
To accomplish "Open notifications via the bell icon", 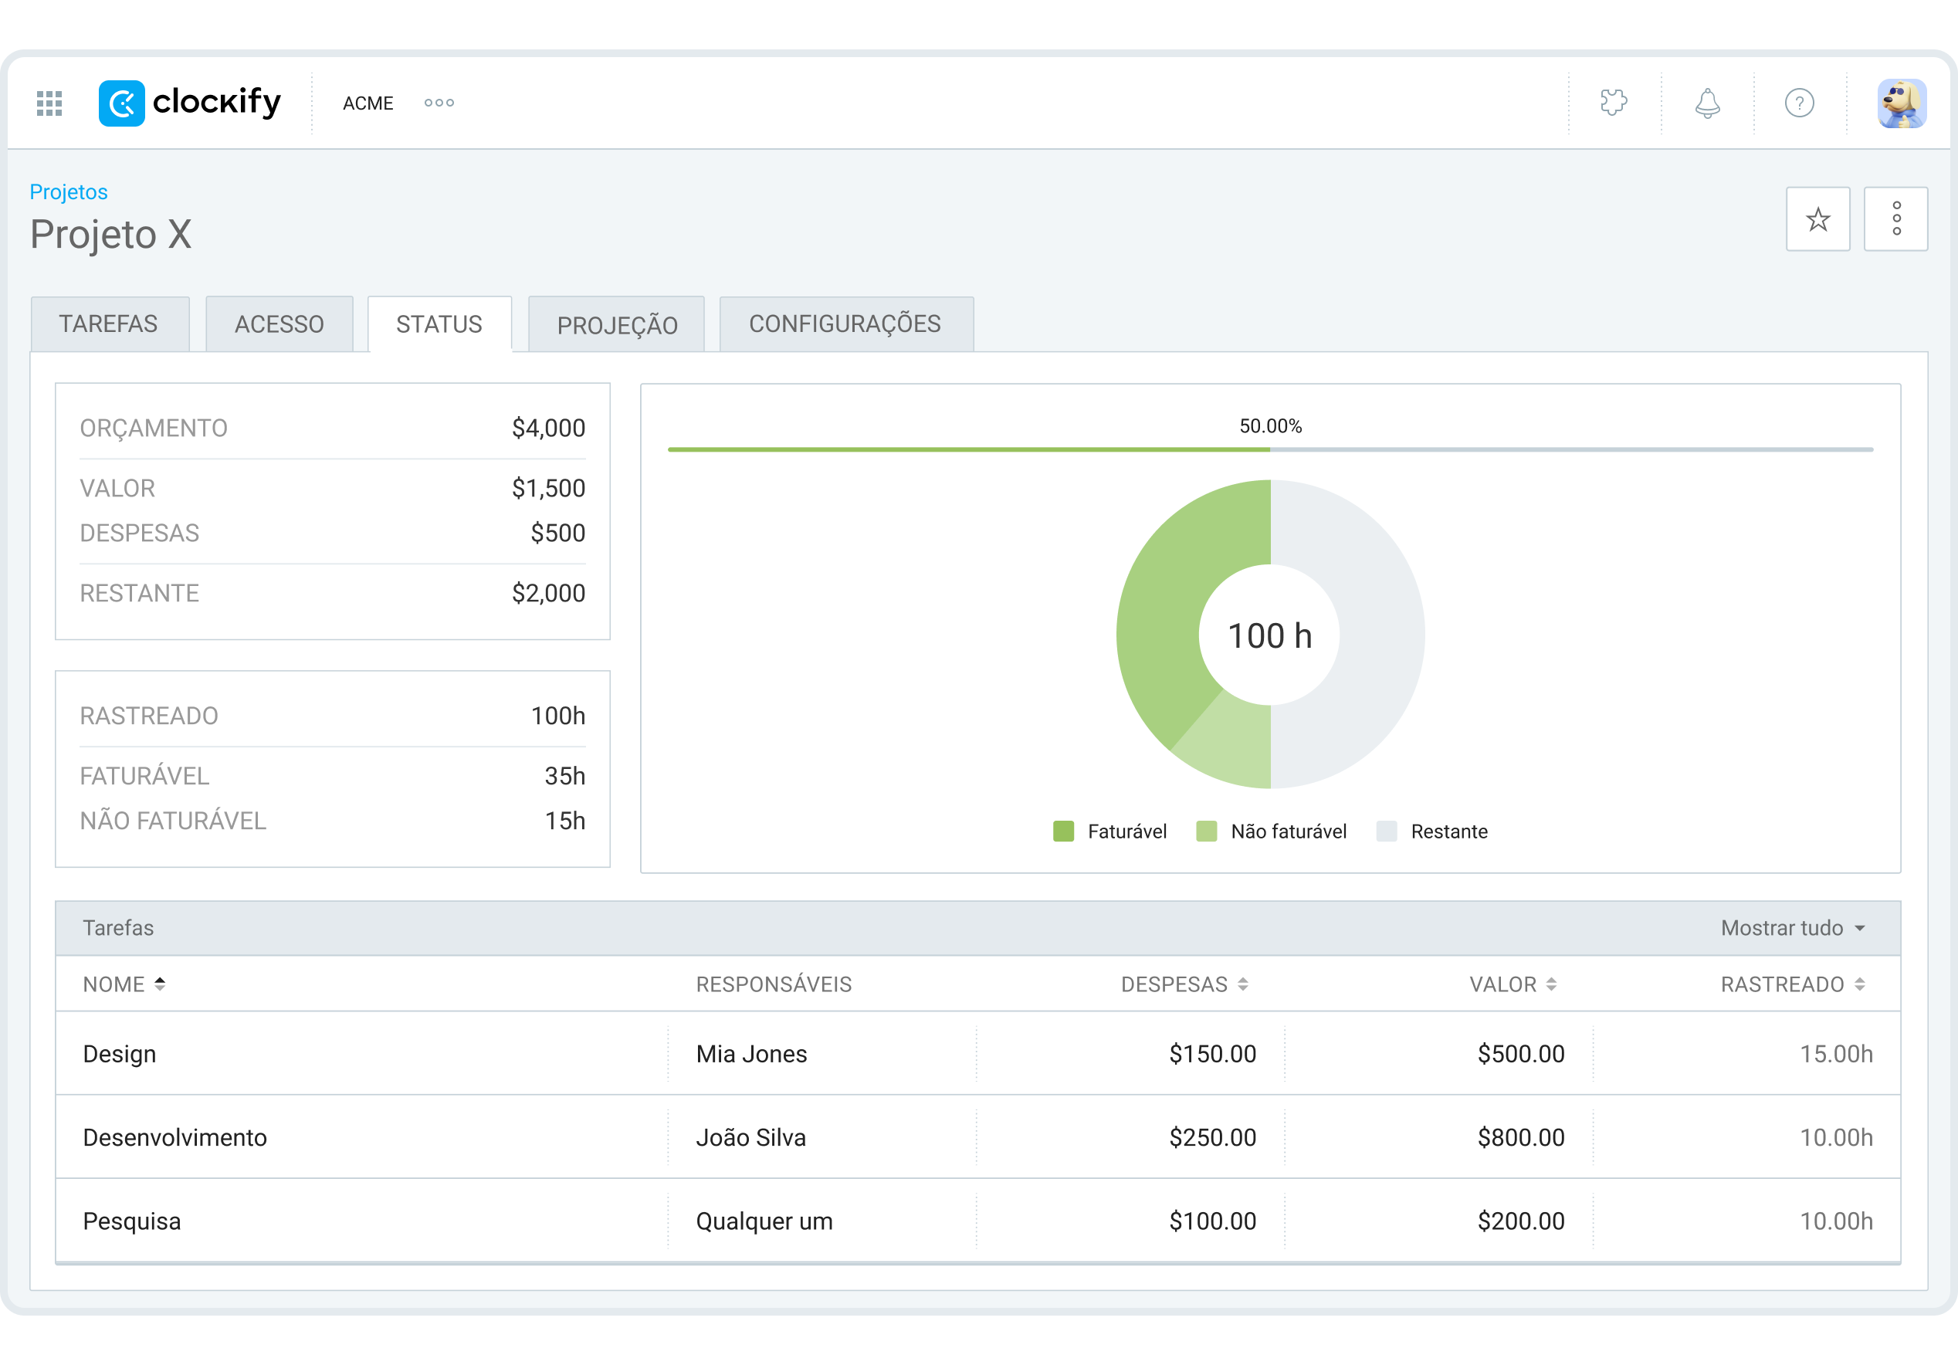I will coord(1706,103).
